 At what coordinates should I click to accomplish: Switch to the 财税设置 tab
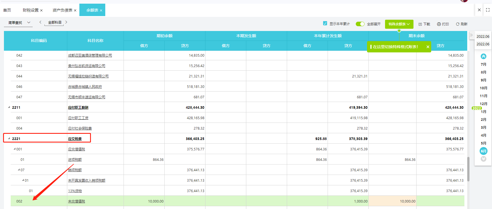[x=30, y=10]
